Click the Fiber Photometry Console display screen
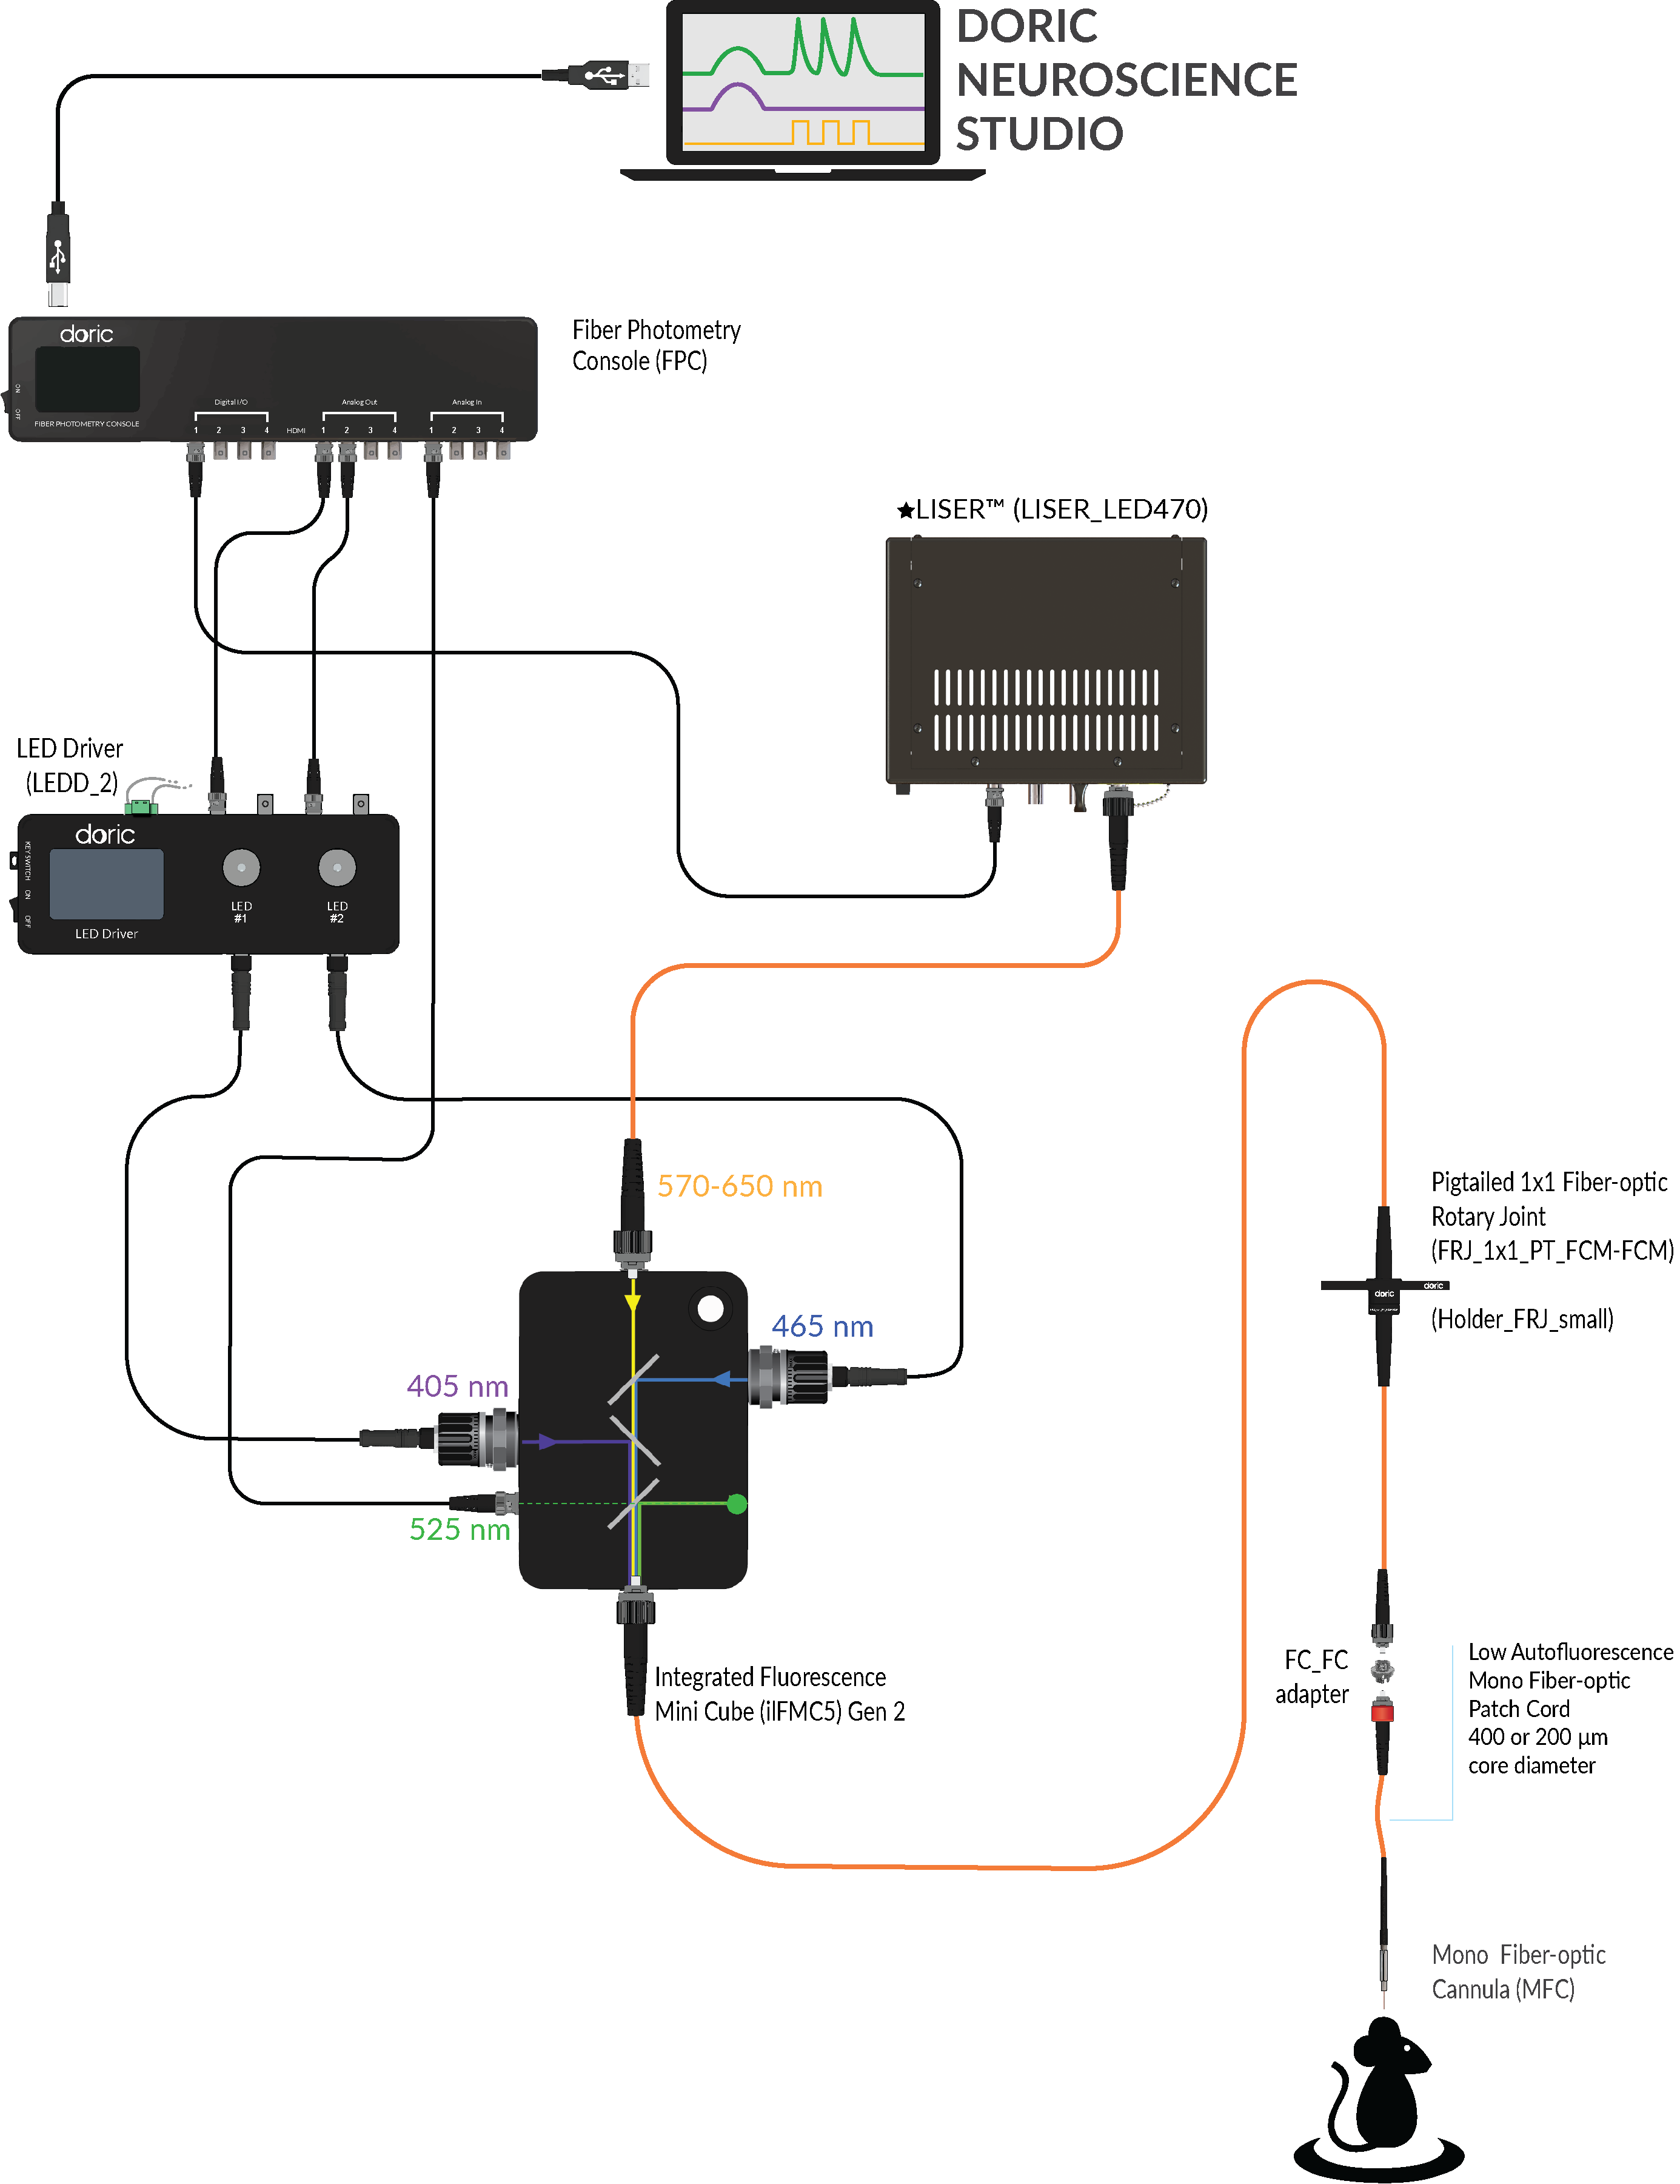The width and height of the screenshot is (1680, 2184). click(x=88, y=378)
